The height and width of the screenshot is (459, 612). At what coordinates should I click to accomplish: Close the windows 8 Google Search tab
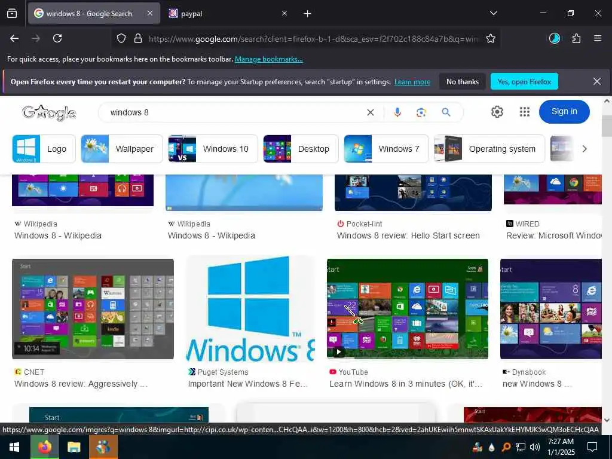pyautogui.click(x=150, y=13)
